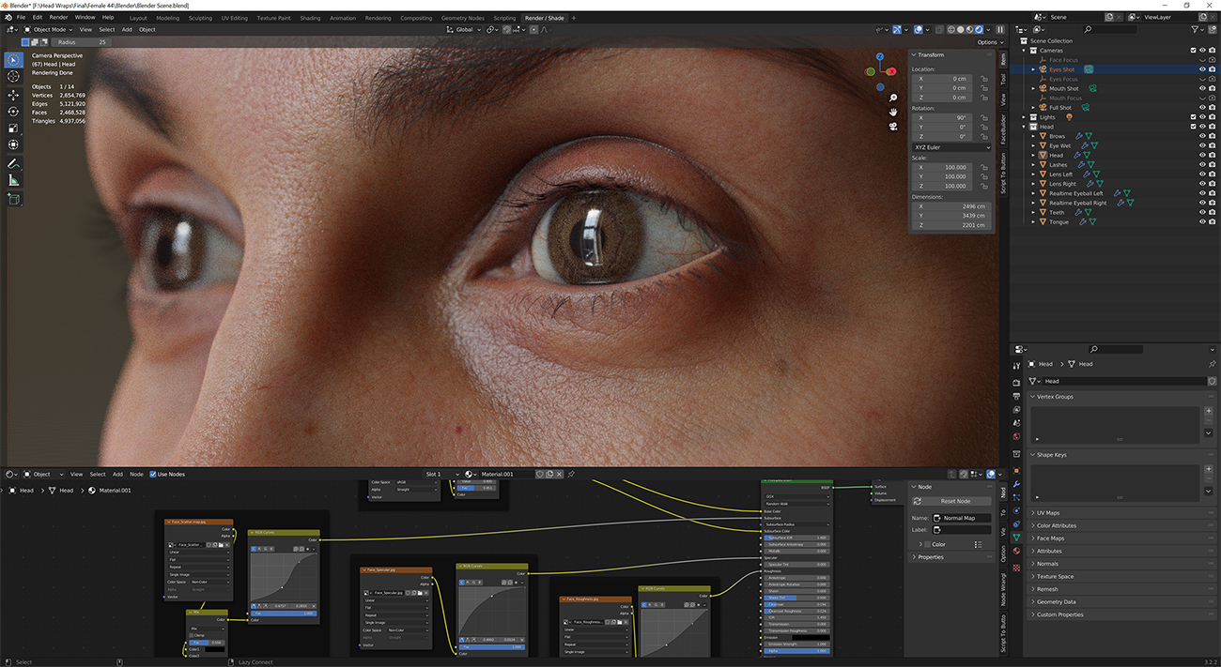Image resolution: width=1221 pixels, height=667 pixels.
Task: Select the Tweak tool in the viewport toolbar
Action: 13,59
